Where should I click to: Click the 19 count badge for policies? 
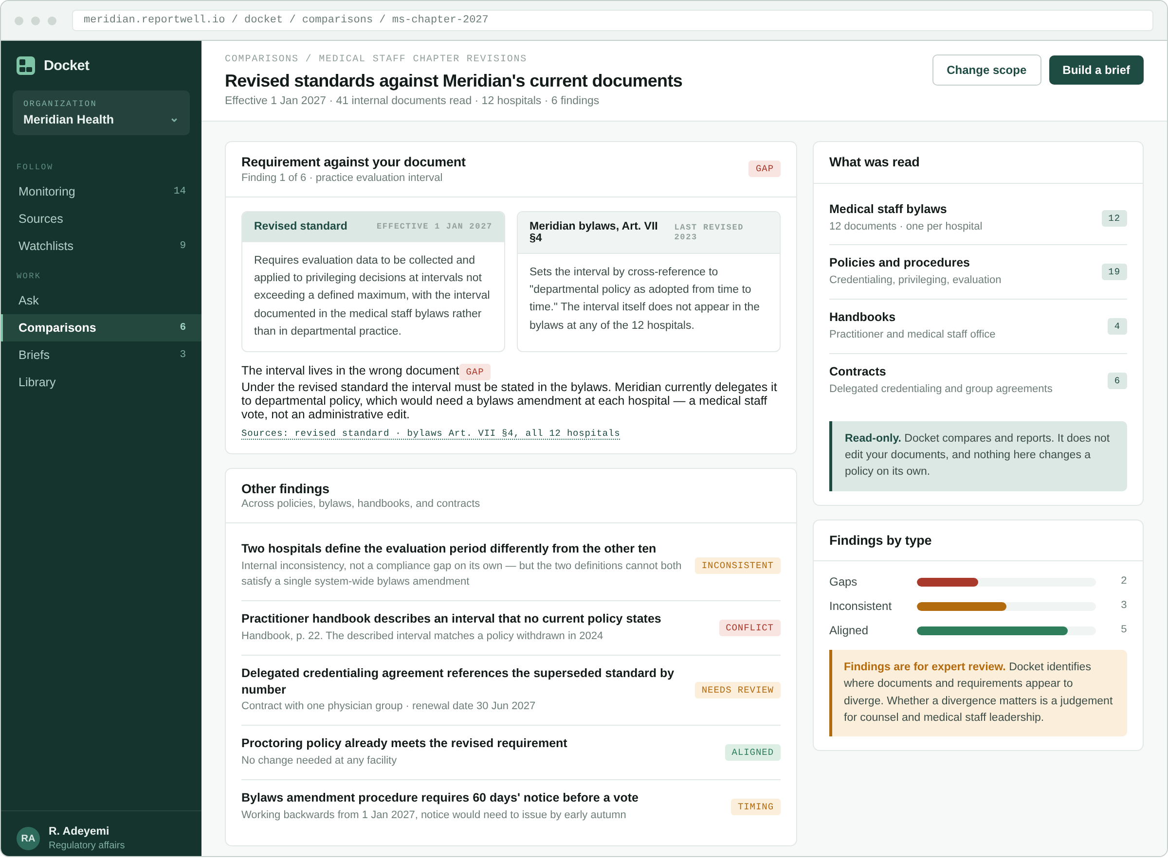pos(1113,271)
